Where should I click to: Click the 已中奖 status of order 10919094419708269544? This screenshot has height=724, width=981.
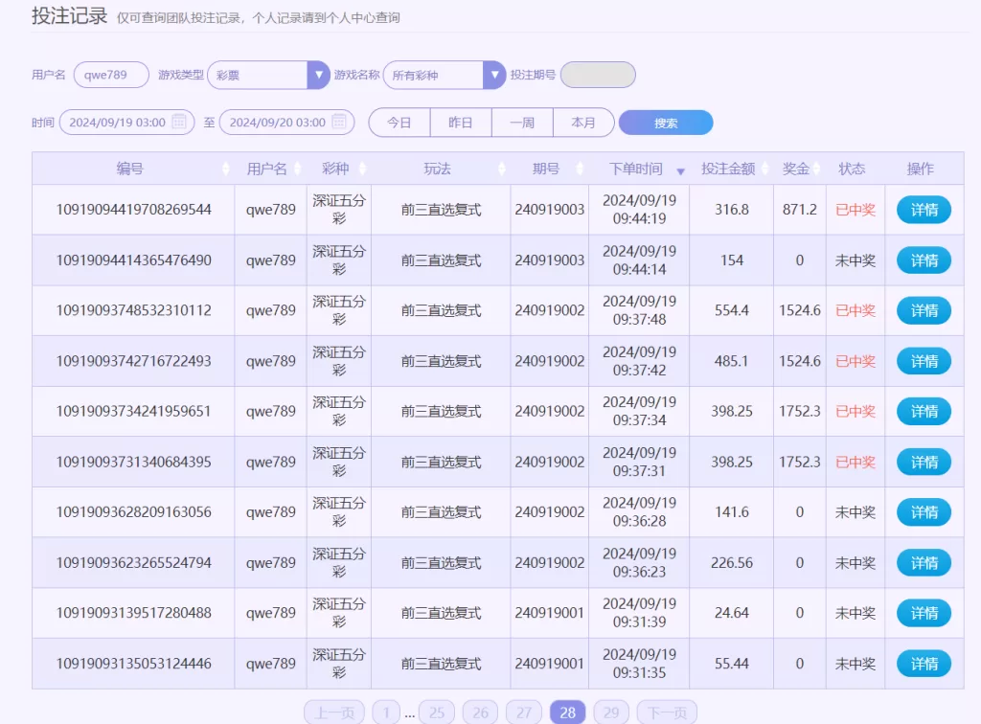pos(856,210)
